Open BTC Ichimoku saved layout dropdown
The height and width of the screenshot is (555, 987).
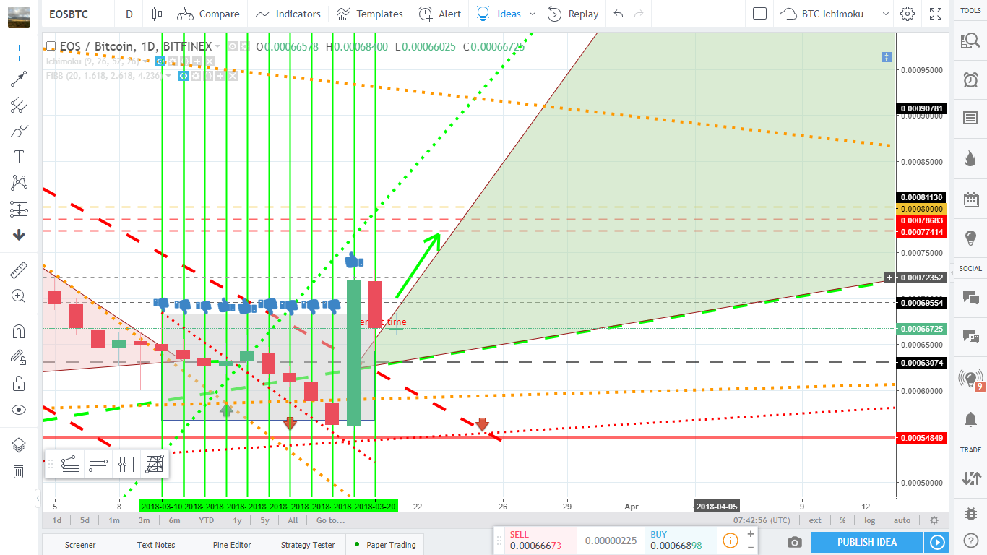[x=835, y=14]
